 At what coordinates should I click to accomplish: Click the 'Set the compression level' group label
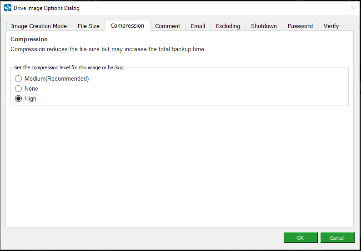69,68
